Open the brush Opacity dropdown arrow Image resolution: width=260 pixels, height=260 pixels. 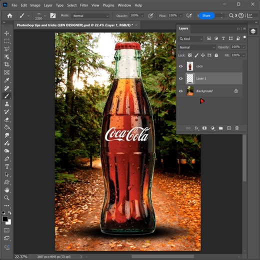[x=142, y=16]
